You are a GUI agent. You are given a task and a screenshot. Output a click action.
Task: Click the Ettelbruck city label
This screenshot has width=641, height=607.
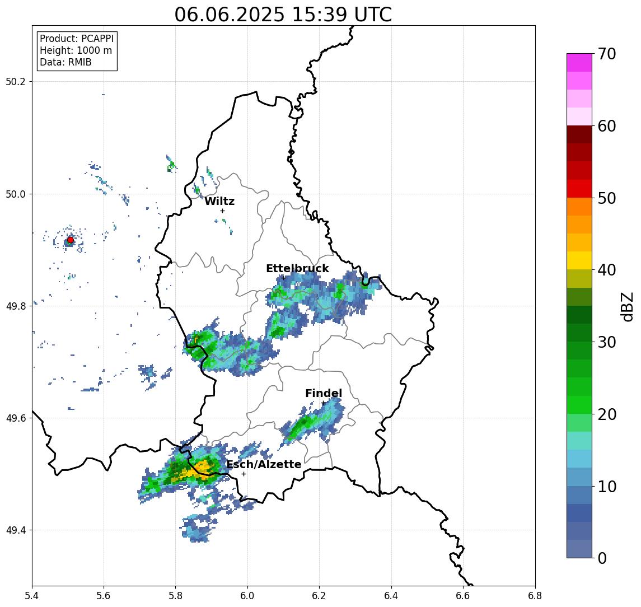click(x=297, y=268)
